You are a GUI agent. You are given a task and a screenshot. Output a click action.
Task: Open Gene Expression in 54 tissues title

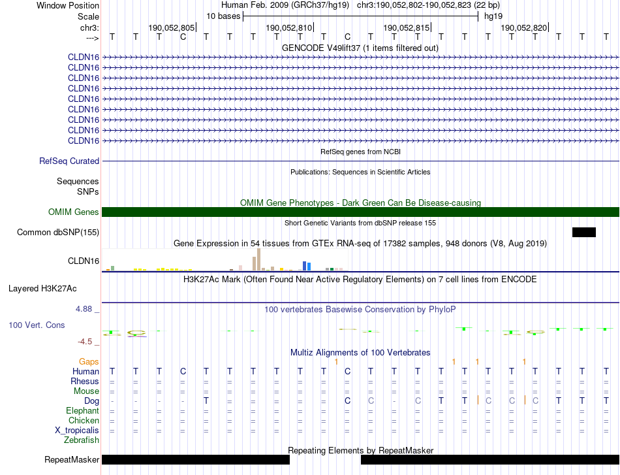click(360, 244)
